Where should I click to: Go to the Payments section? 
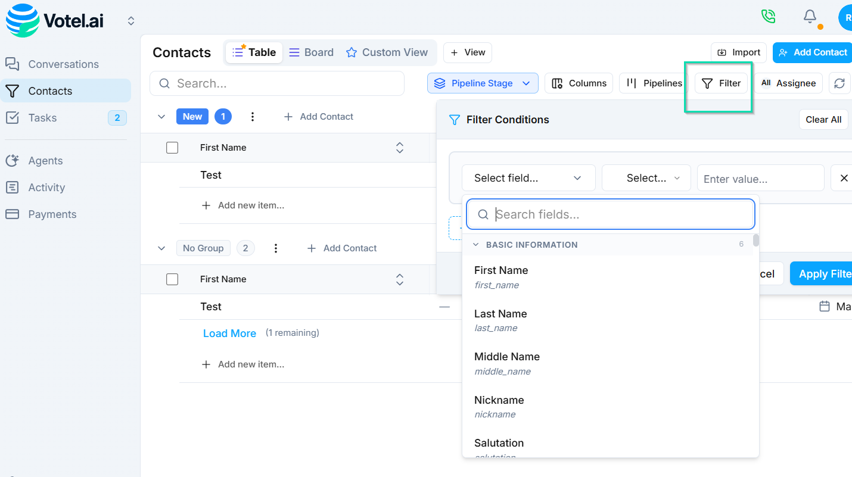pos(52,214)
